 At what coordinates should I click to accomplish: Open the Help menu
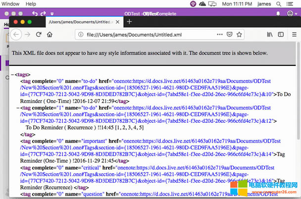31,3
